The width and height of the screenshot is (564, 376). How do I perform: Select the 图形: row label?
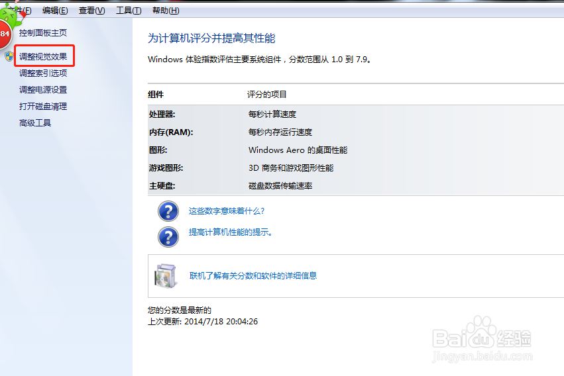(x=158, y=150)
